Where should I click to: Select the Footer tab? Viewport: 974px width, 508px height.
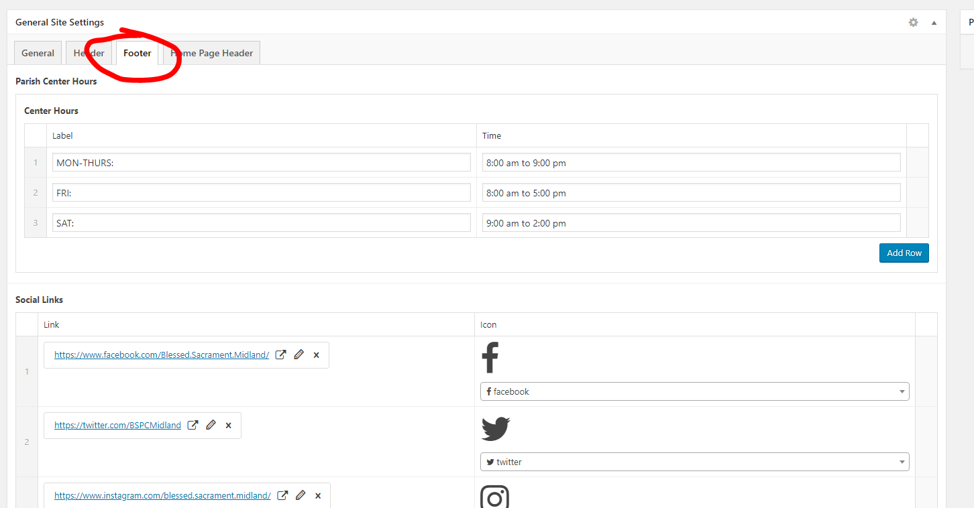point(138,54)
